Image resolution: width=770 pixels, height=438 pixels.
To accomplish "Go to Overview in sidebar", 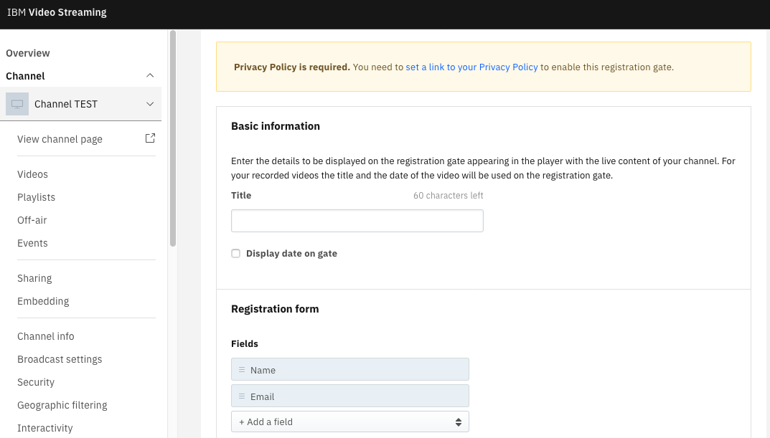I will point(28,53).
